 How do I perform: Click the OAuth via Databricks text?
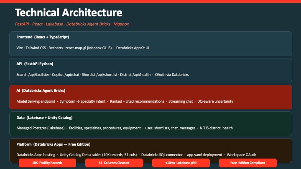pyautogui.click(x=172, y=75)
